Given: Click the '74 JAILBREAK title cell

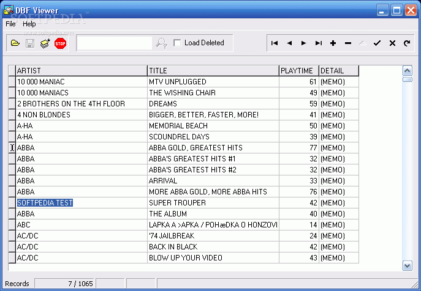Looking at the screenshot, I should [213, 235].
